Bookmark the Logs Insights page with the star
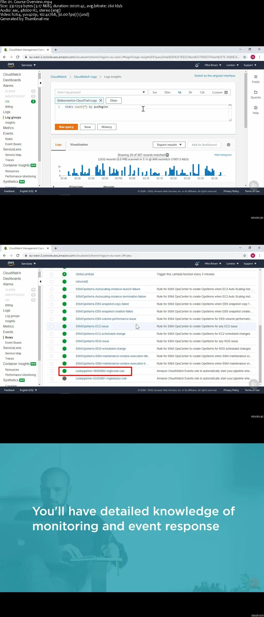This screenshot has height=617, width=264. pyautogui.click(x=245, y=57)
